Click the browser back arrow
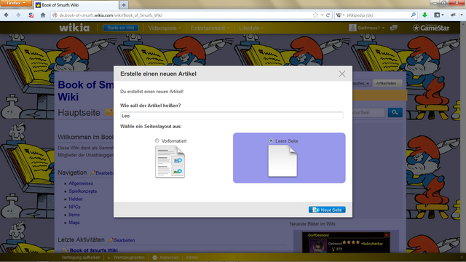Image resolution: width=466 pixels, height=262 pixels. (x=7, y=15)
